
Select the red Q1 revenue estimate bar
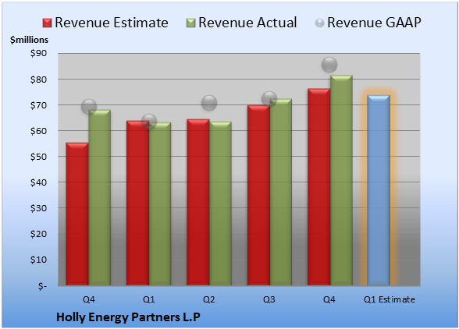137,203
